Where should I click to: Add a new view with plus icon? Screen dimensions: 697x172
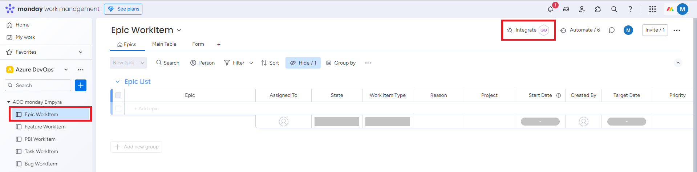coord(219,44)
